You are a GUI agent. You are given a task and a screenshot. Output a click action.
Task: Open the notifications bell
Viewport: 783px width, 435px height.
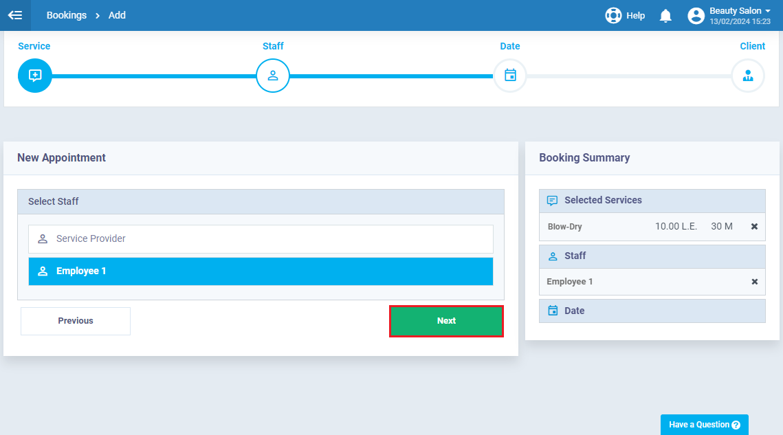pyautogui.click(x=665, y=16)
